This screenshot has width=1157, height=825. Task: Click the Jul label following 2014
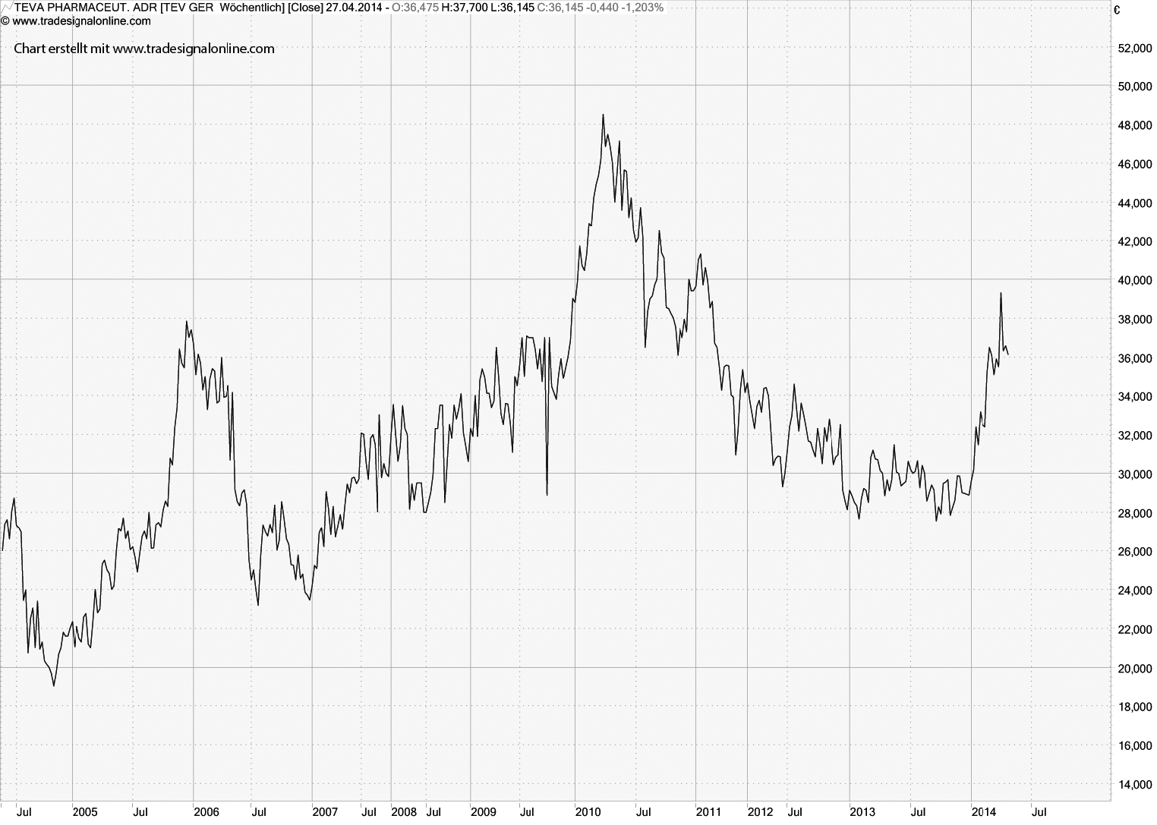[x=1040, y=812]
